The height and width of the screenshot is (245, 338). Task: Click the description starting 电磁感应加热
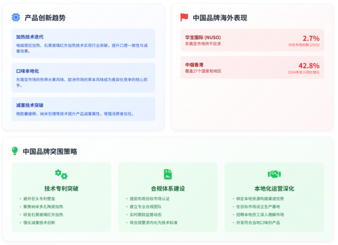pyautogui.click(x=82, y=48)
